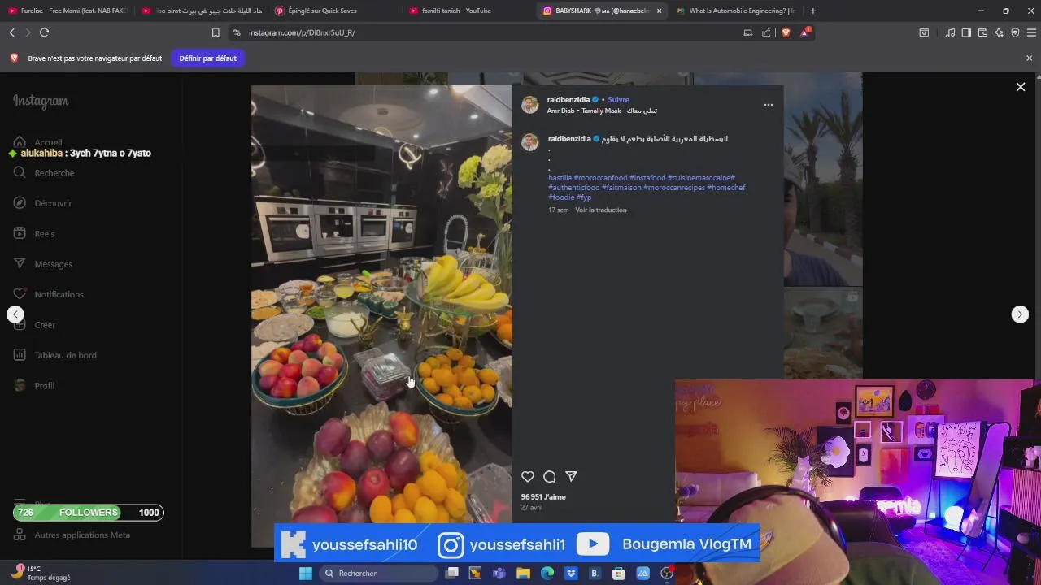Click raidbenzidia avatar in post header
Screen dimensions: 1041x585
[x=530, y=105]
